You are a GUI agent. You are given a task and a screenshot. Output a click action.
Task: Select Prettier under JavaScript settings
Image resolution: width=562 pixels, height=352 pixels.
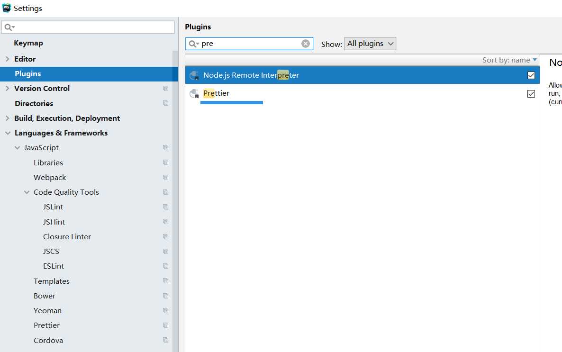[46, 325]
